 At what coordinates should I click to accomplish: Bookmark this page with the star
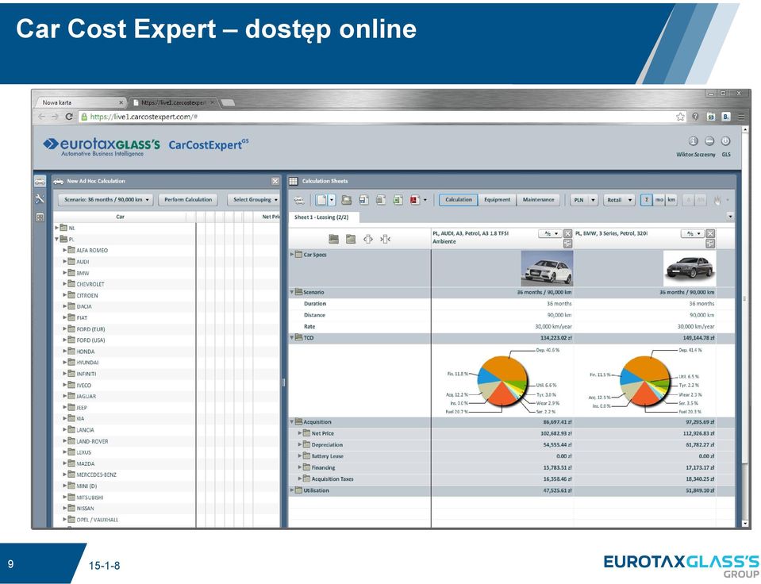pos(680,117)
